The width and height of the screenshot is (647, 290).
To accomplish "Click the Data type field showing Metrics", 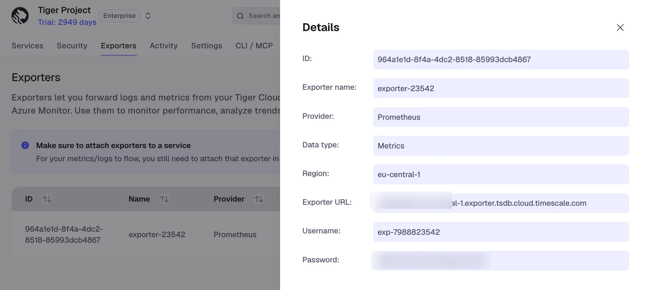I will [501, 146].
